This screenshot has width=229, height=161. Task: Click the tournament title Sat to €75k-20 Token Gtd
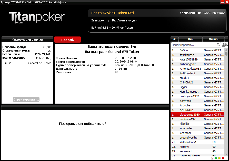coord(113,13)
